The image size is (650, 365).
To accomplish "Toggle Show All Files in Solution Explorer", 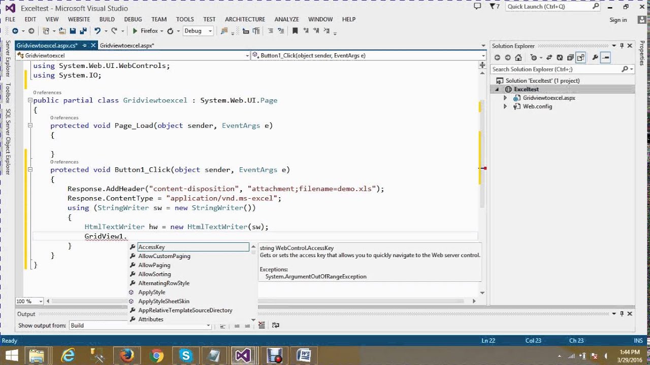I will pyautogui.click(x=581, y=58).
